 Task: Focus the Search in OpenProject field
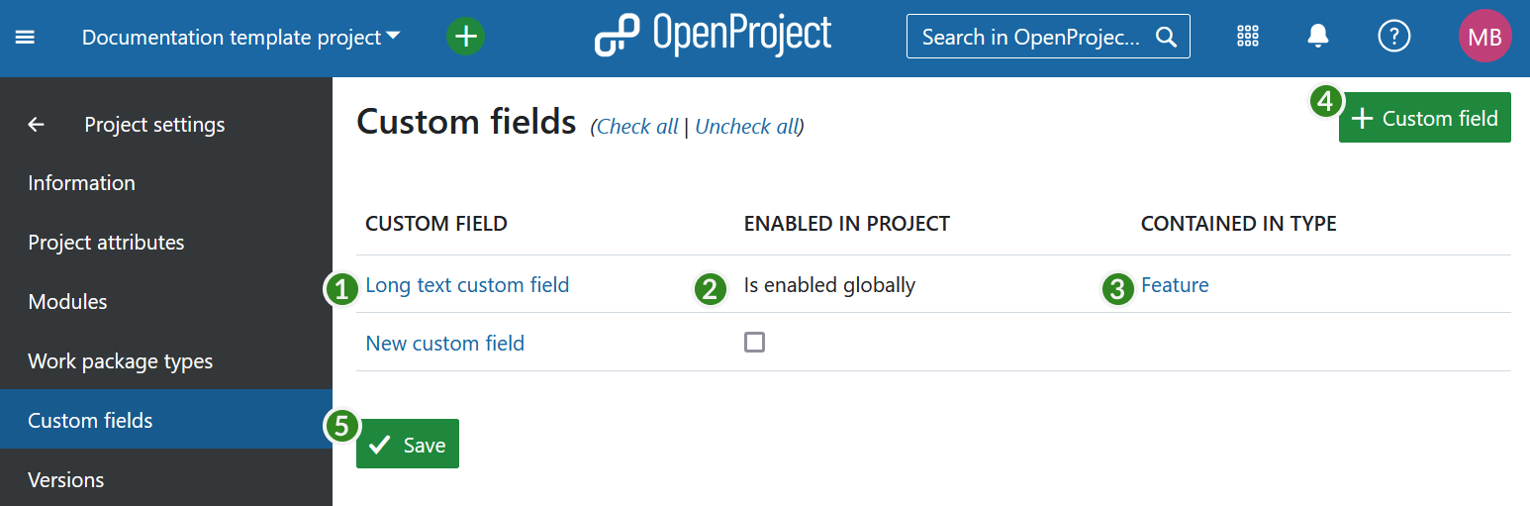click(1034, 38)
